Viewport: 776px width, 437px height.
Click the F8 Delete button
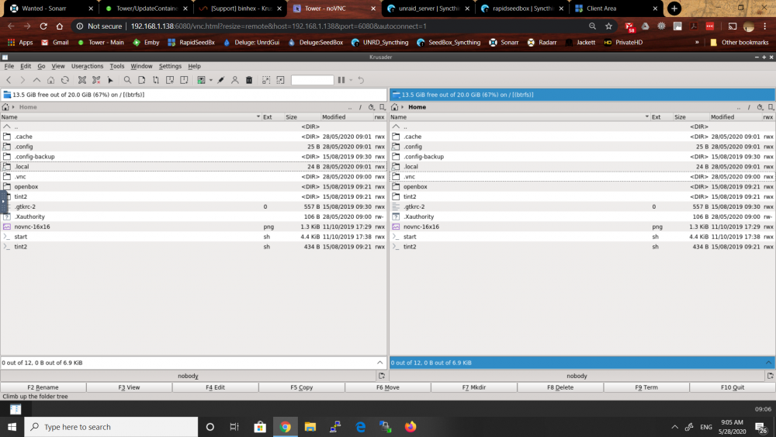point(560,387)
